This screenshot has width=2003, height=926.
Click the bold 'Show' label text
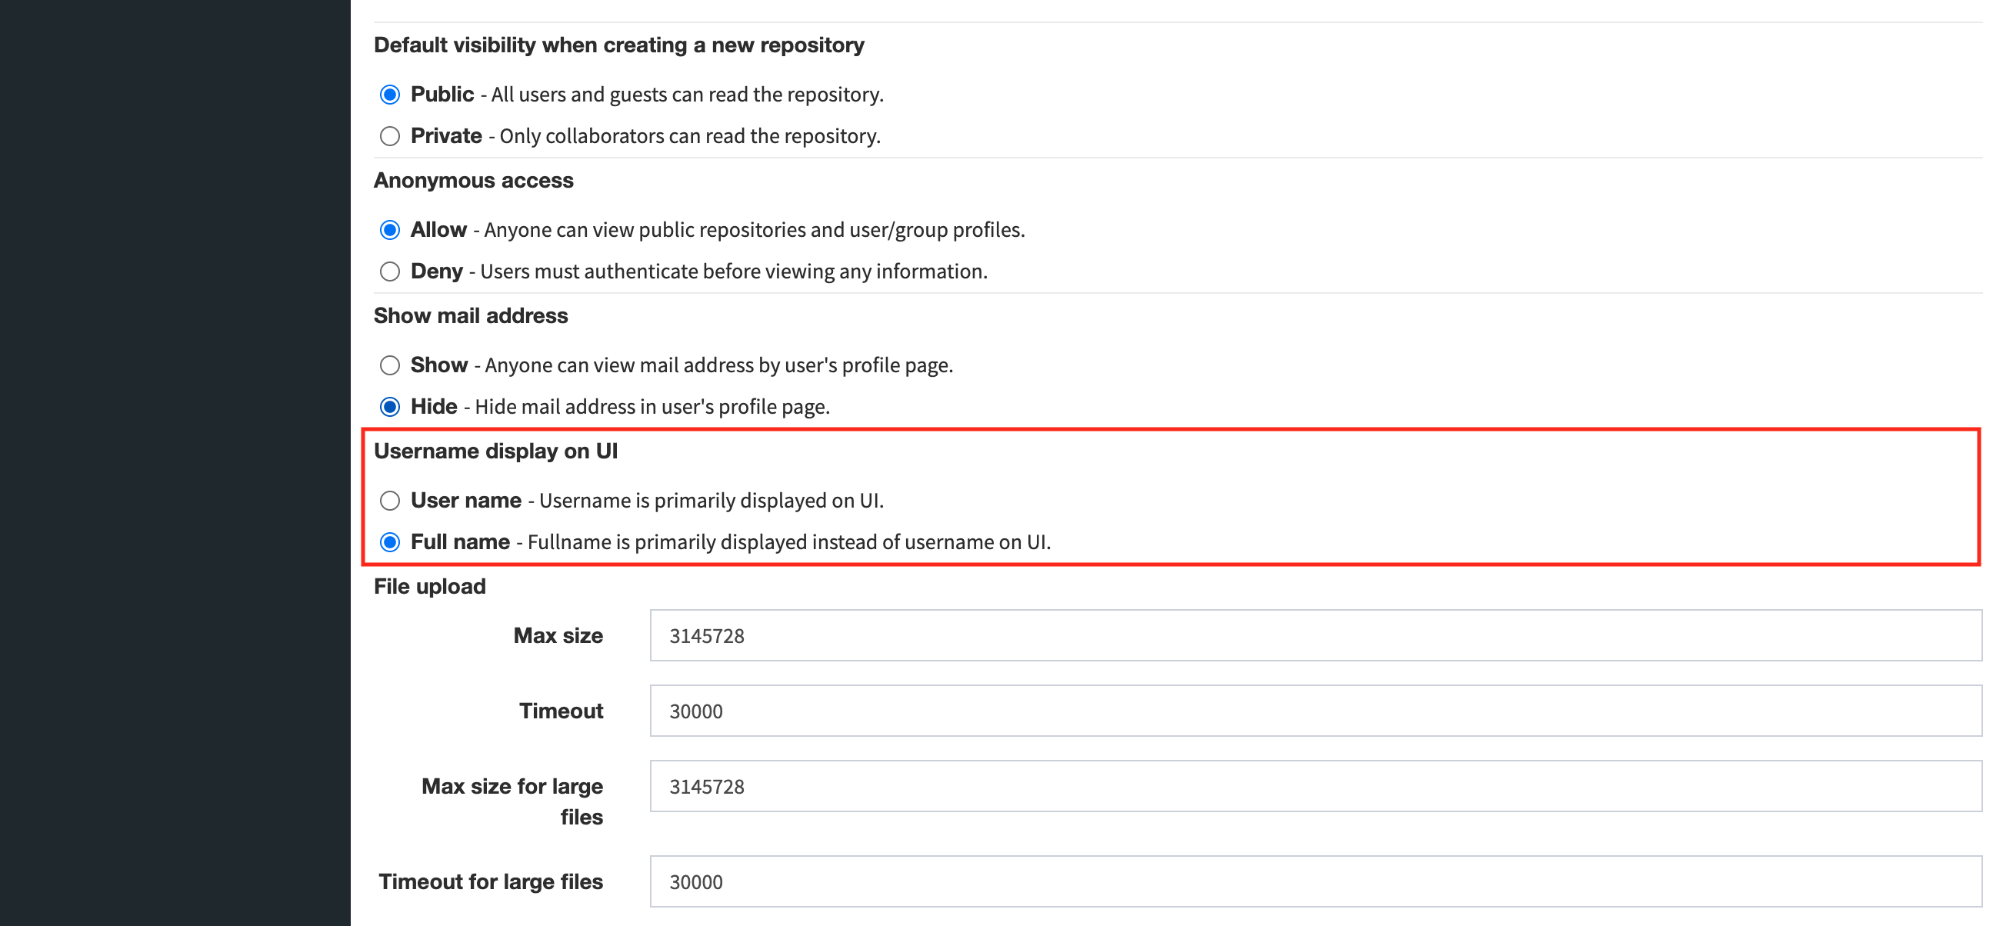click(x=438, y=365)
